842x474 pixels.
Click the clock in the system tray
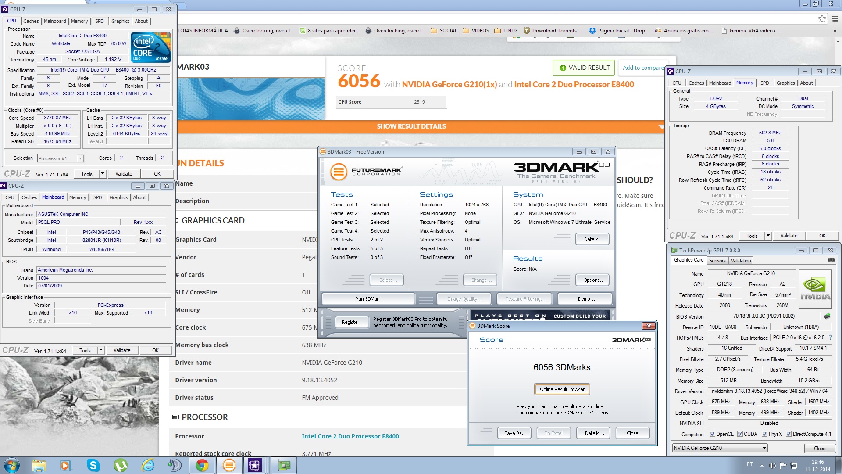tap(817, 466)
